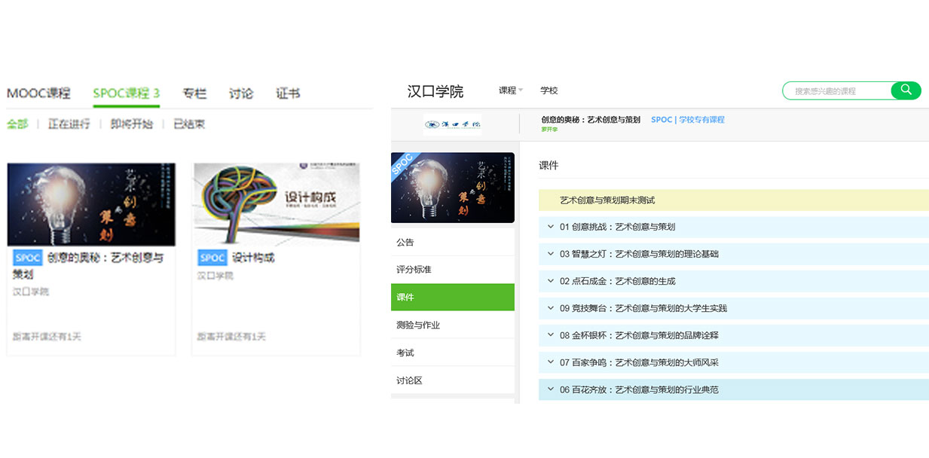Open 评分标准 in the course sidebar
929x458 pixels.
(453, 270)
